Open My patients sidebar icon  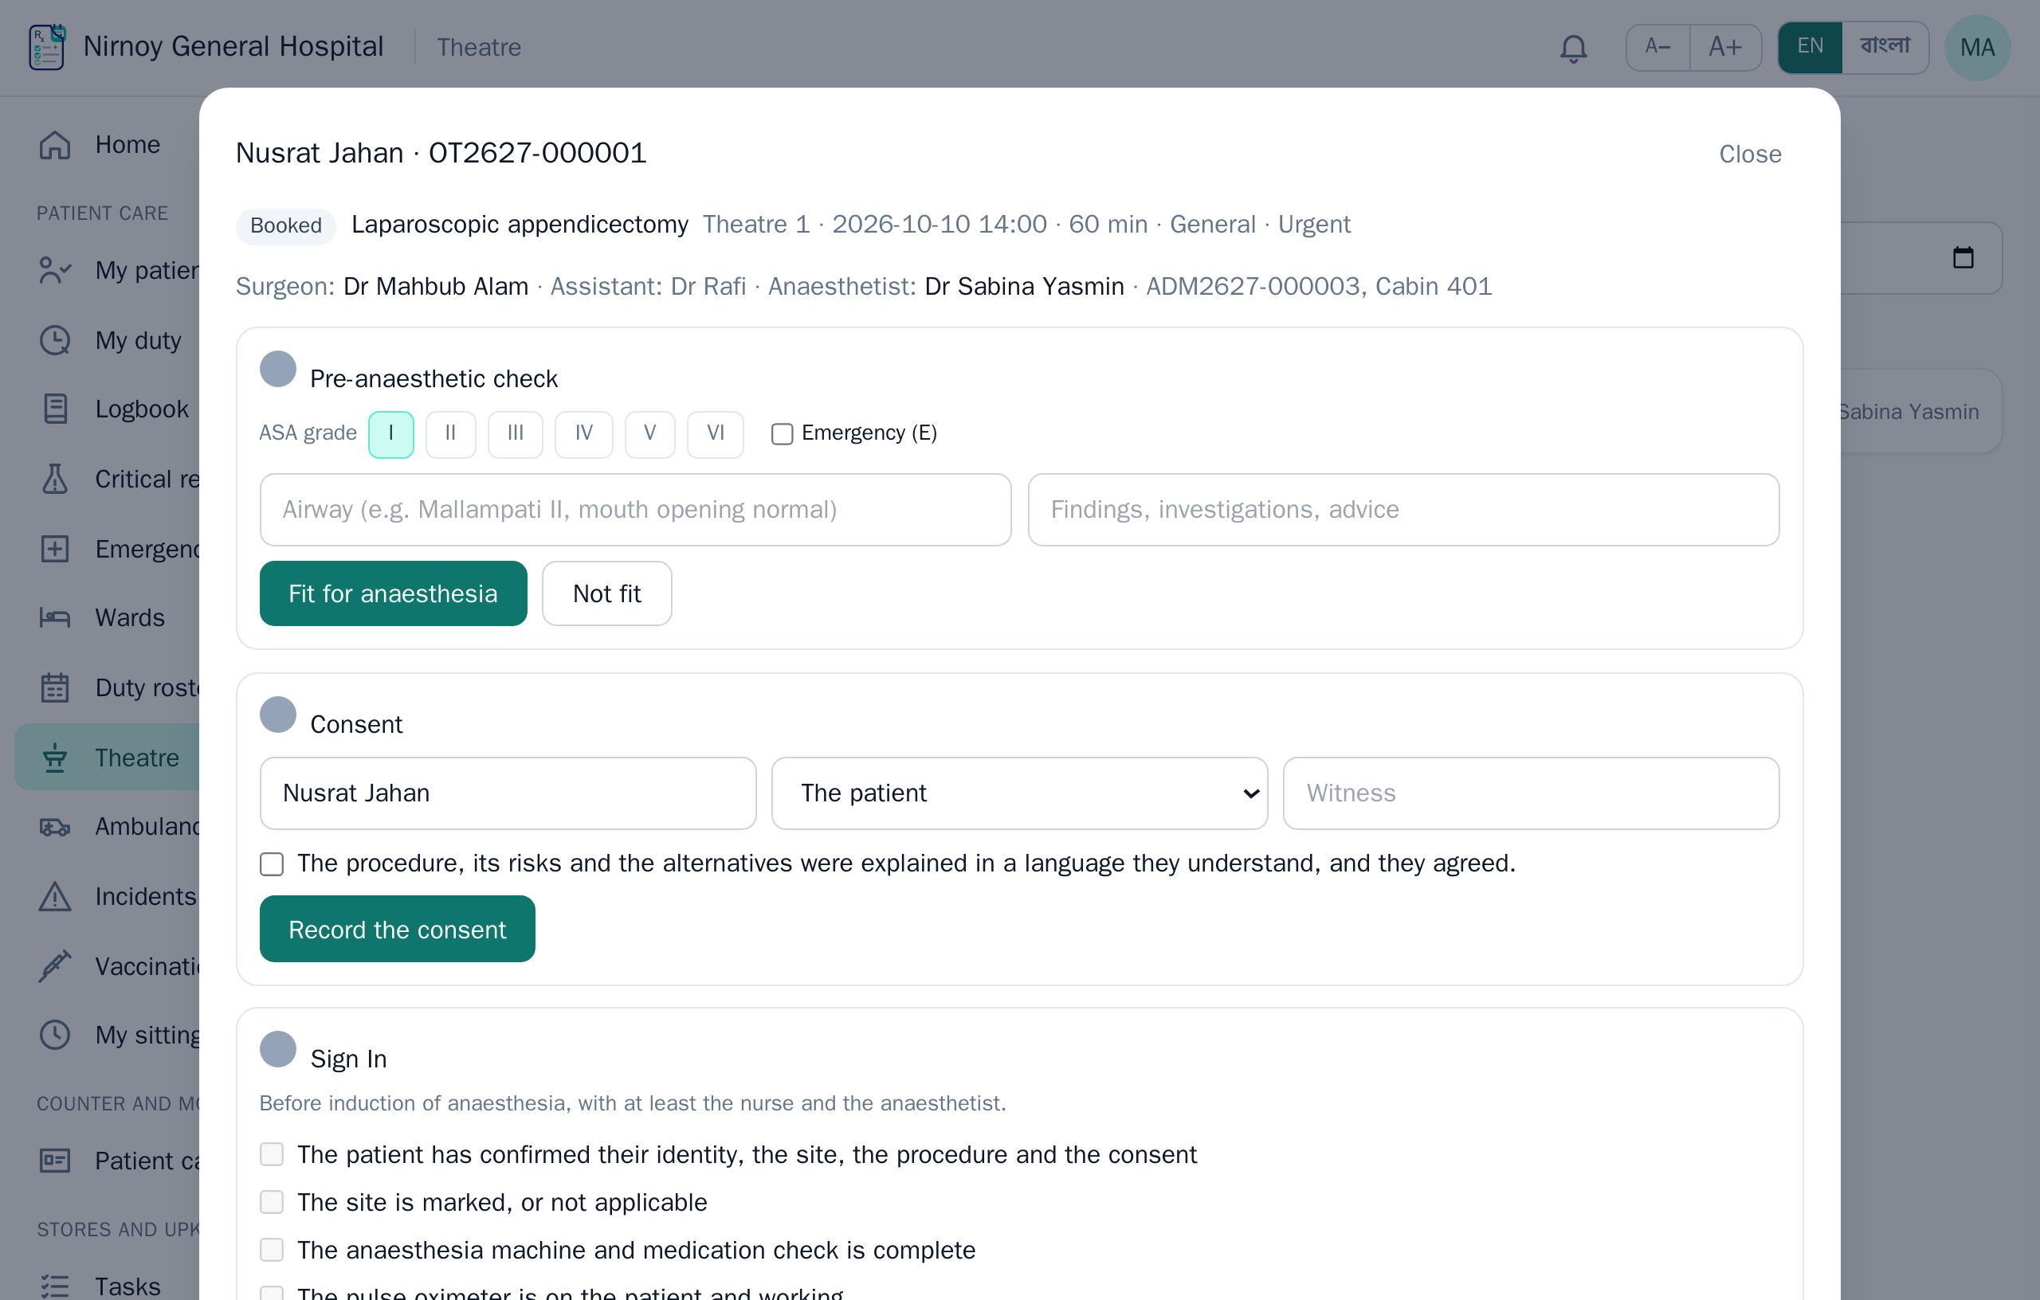(55, 270)
